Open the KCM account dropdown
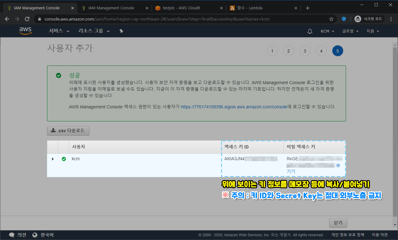This screenshot has width=398, height=240. point(327,31)
